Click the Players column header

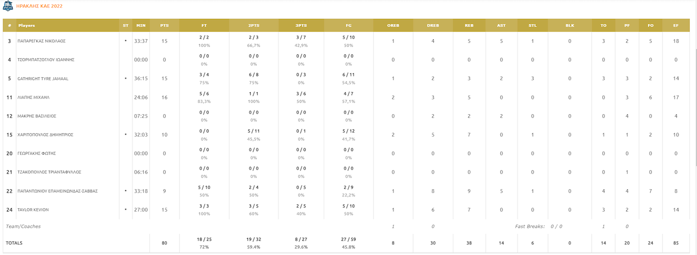coord(27,26)
